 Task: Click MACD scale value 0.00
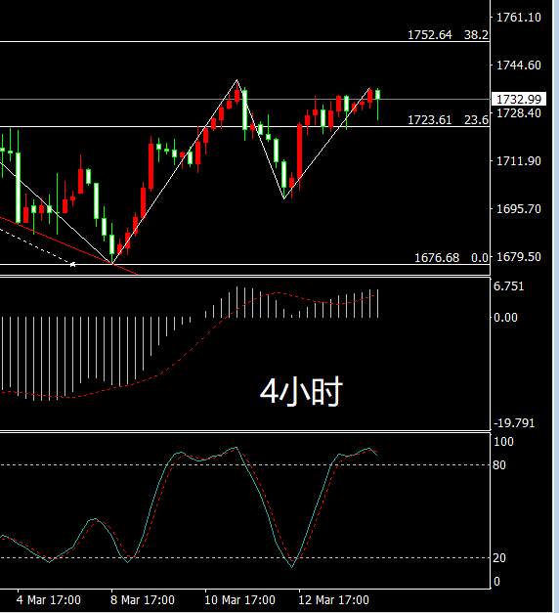pos(505,317)
